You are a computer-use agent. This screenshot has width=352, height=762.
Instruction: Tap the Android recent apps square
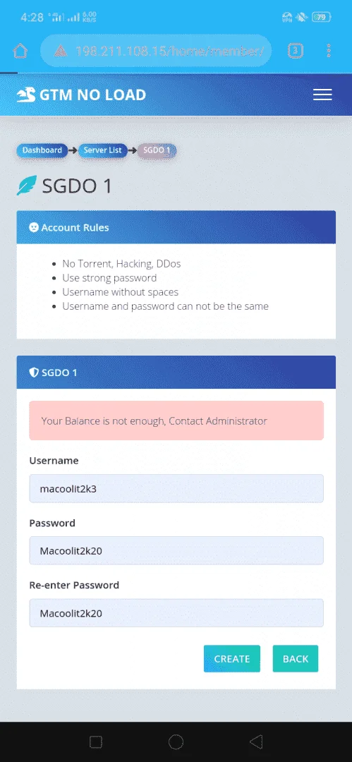pos(96,742)
